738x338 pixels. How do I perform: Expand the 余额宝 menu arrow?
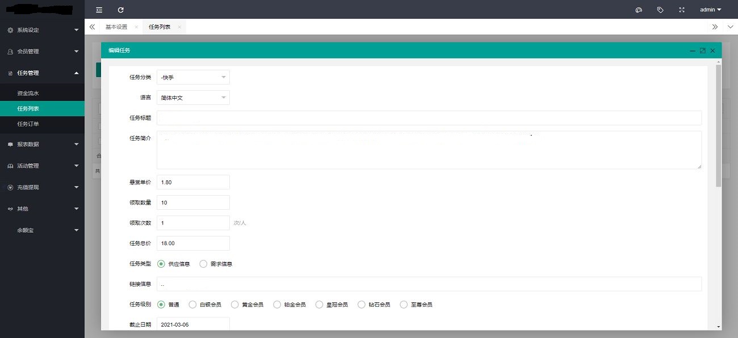tap(77, 230)
